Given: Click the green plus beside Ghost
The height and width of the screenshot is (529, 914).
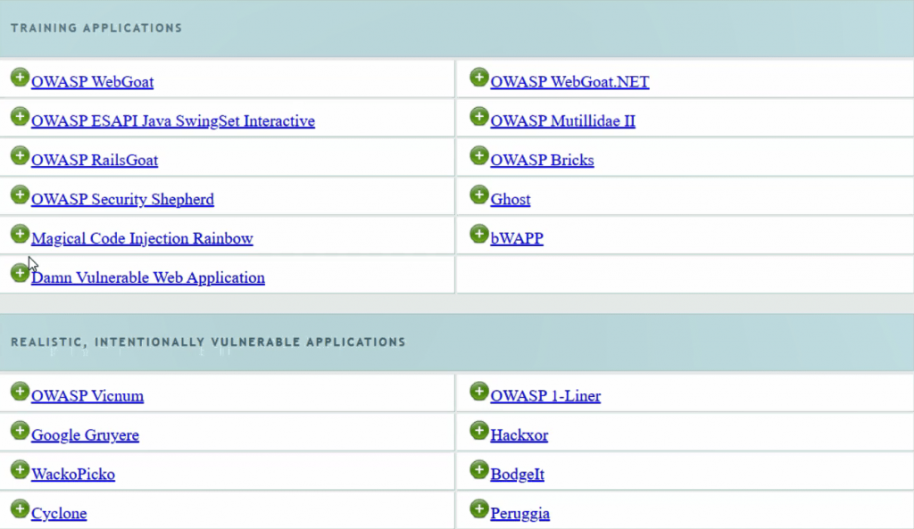Looking at the screenshot, I should [478, 194].
